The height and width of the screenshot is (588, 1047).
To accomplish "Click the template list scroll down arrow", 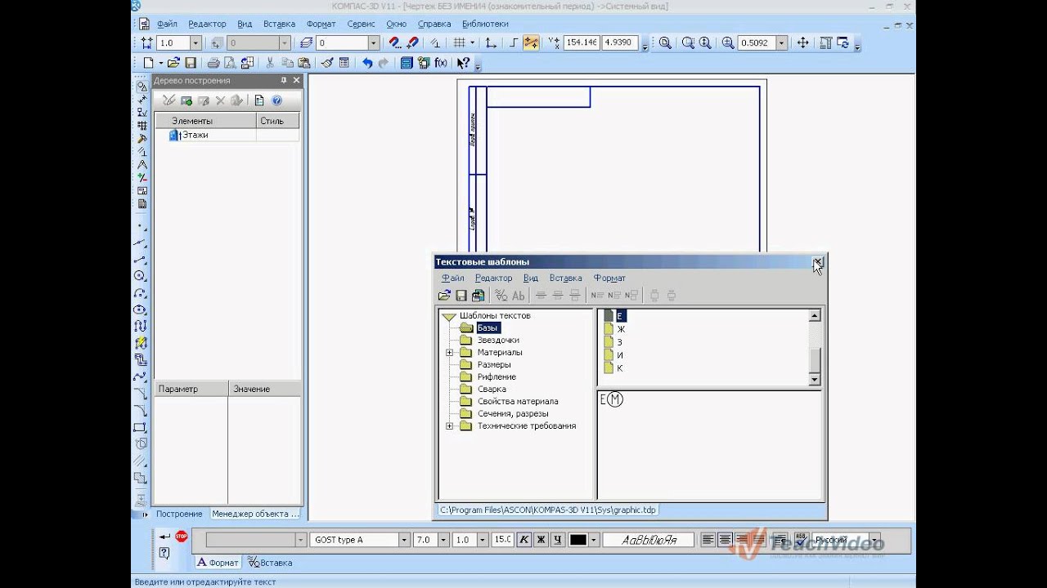I will pos(814,379).
